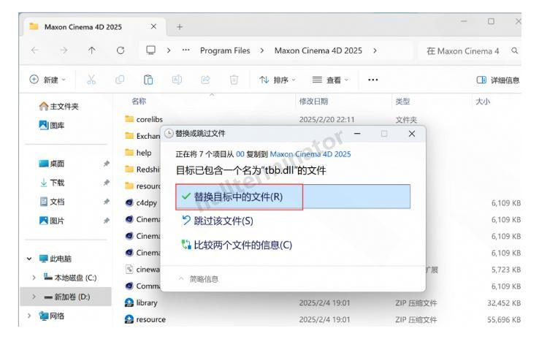Screen dimensions: 539x339
Task: Close the 替换或跳过文件 dialog
Action: pyautogui.click(x=412, y=134)
